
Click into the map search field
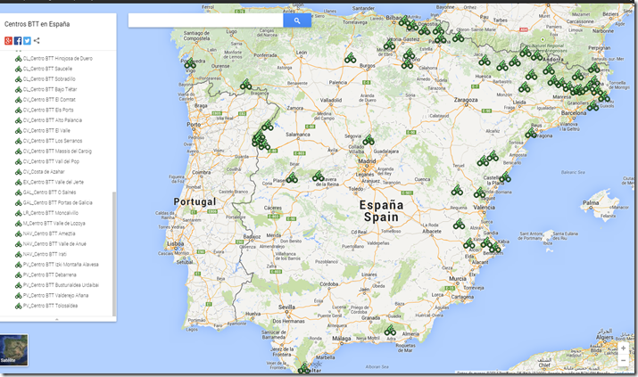click(x=205, y=20)
